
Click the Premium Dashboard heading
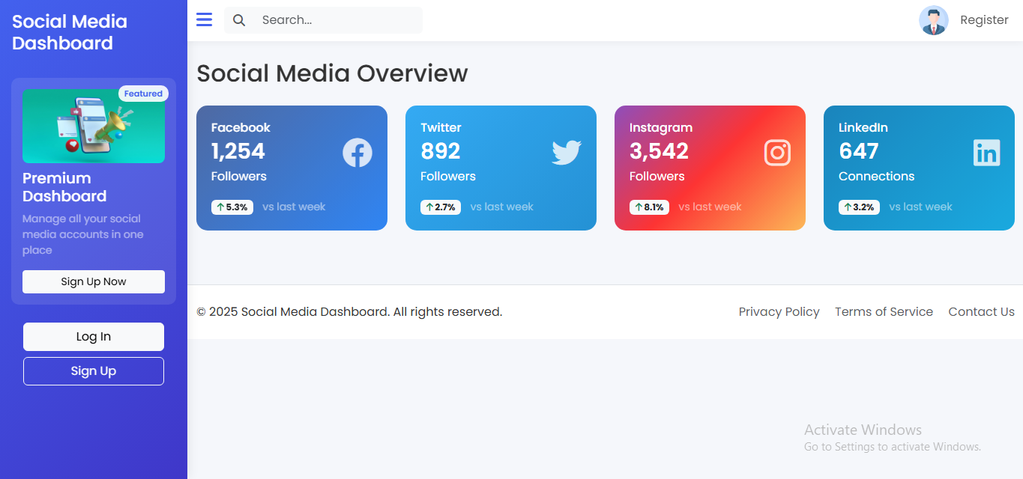(64, 187)
